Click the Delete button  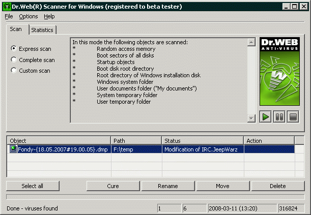pyautogui.click(x=278, y=186)
